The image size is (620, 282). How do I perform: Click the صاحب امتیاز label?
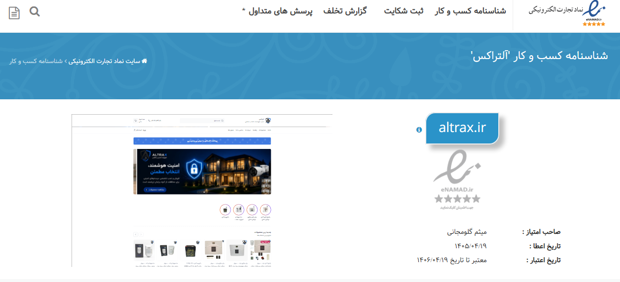click(x=541, y=232)
